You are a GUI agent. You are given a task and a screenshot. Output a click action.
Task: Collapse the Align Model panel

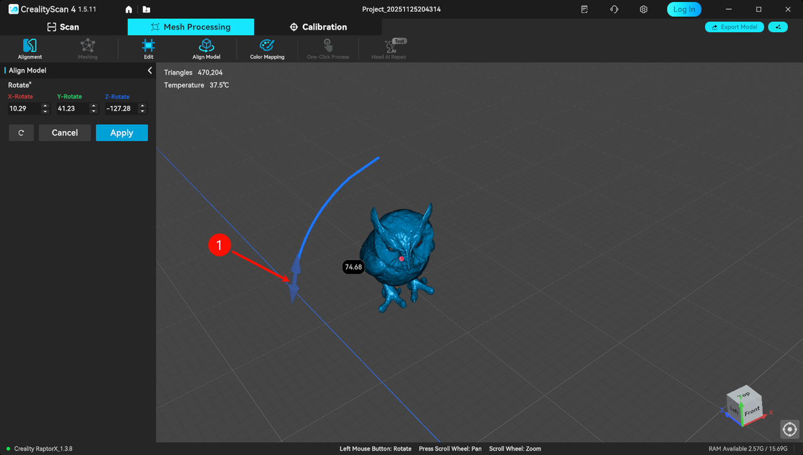149,70
